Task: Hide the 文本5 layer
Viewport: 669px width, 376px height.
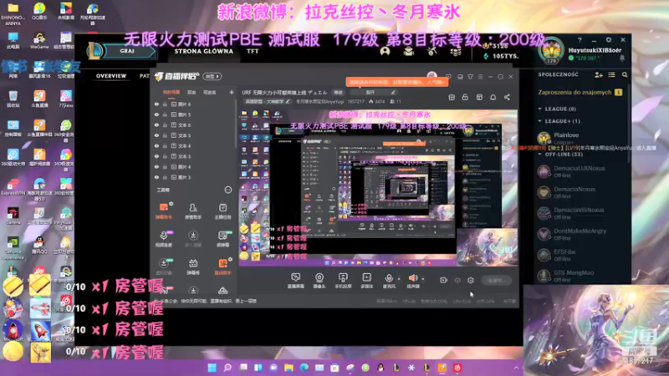Action: (x=156, y=135)
